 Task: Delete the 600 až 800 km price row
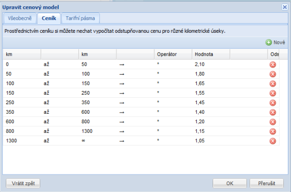coord(272,122)
